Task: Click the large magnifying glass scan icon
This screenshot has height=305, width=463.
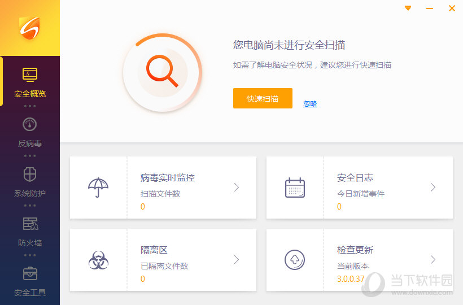Action: [162, 72]
